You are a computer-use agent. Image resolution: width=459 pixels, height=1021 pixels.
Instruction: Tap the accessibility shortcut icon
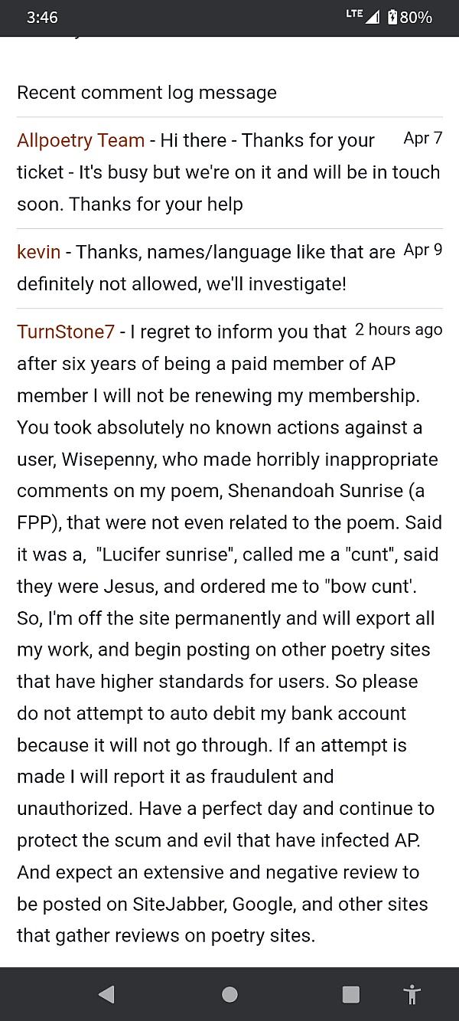tap(412, 994)
